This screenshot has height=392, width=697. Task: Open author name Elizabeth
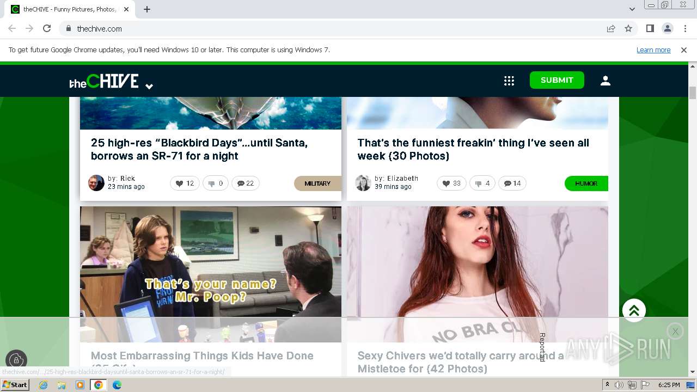click(403, 179)
